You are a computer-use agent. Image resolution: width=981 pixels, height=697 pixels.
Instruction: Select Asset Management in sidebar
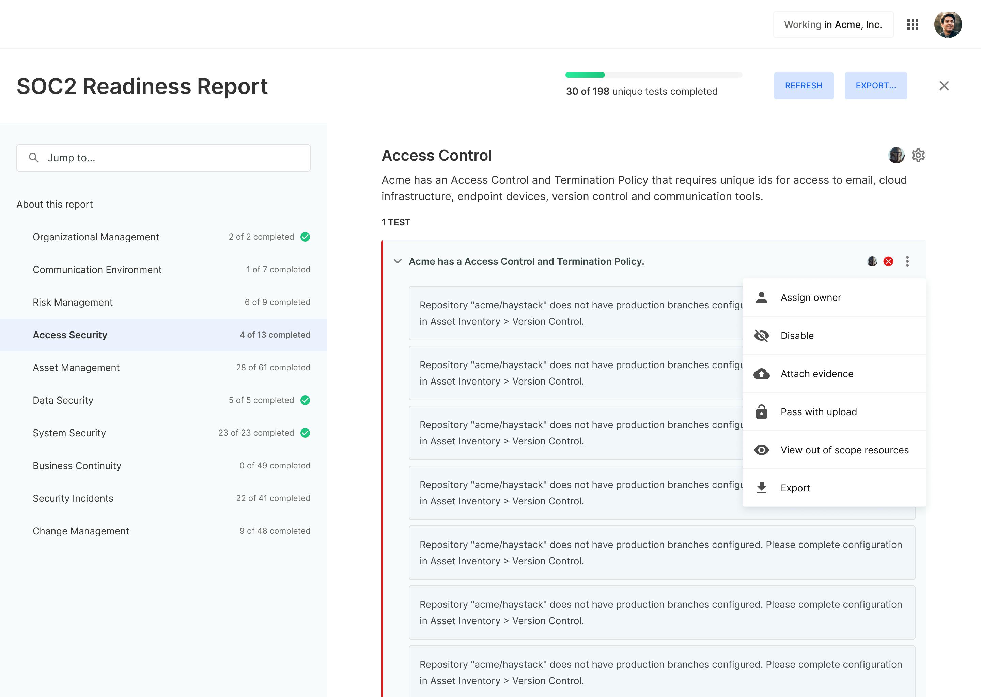[76, 367]
